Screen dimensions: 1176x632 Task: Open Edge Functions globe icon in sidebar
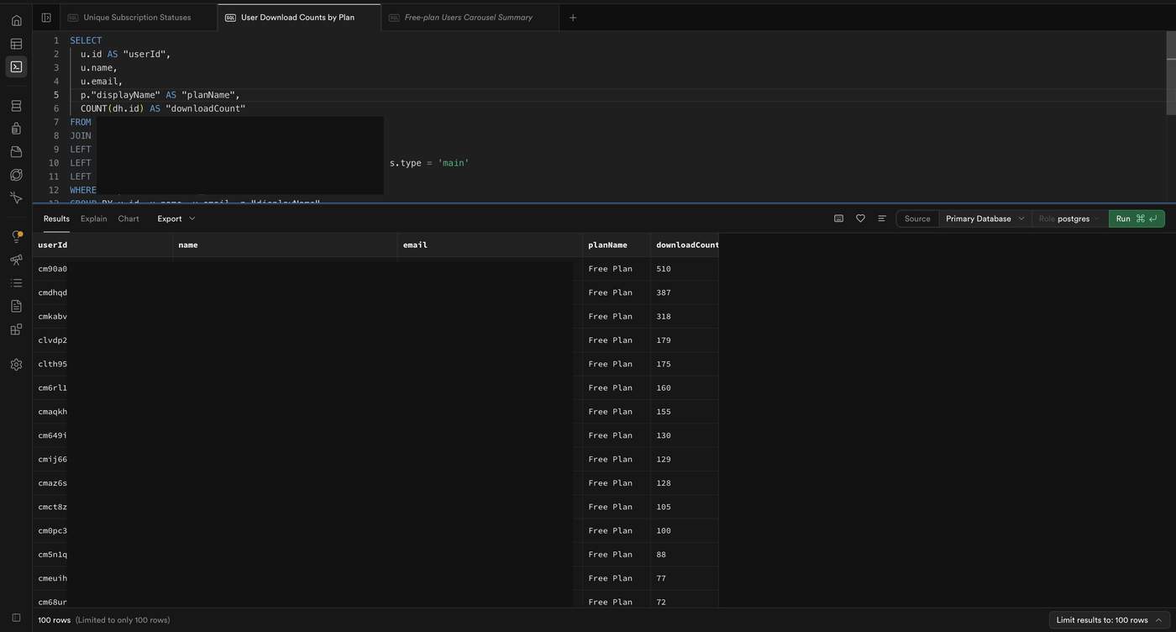[16, 175]
